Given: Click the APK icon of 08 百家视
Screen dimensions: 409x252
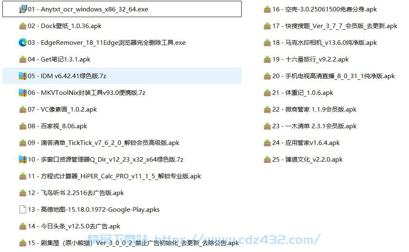Looking at the screenshot, I should pos(23,126).
